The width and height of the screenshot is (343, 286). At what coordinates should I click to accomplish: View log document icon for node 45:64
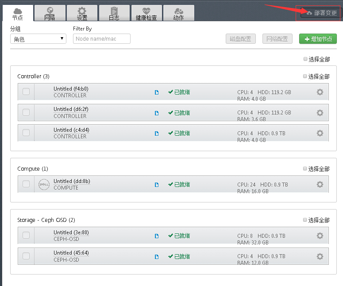[x=157, y=256]
